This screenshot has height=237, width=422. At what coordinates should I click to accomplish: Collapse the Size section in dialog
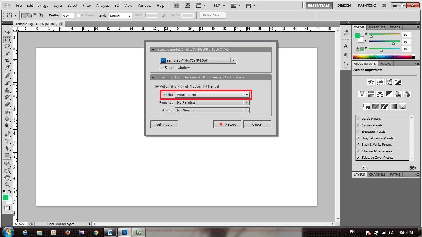click(153, 49)
